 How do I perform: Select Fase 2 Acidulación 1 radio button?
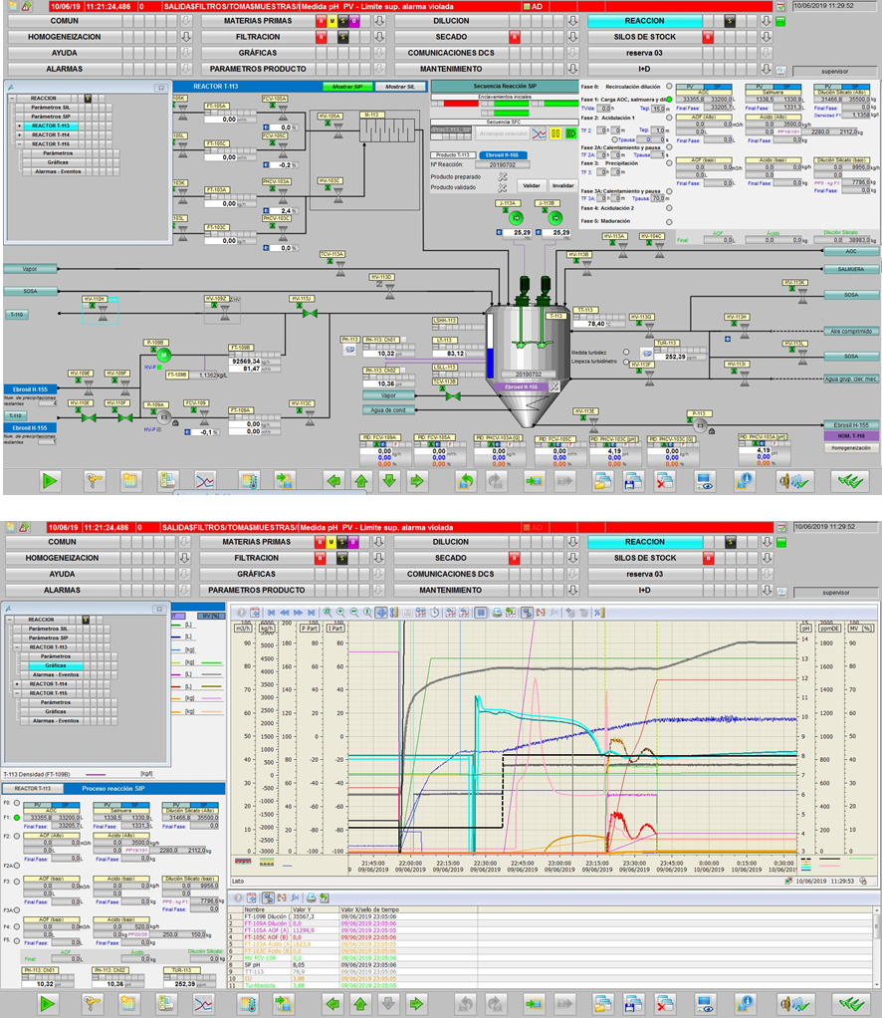tap(669, 118)
